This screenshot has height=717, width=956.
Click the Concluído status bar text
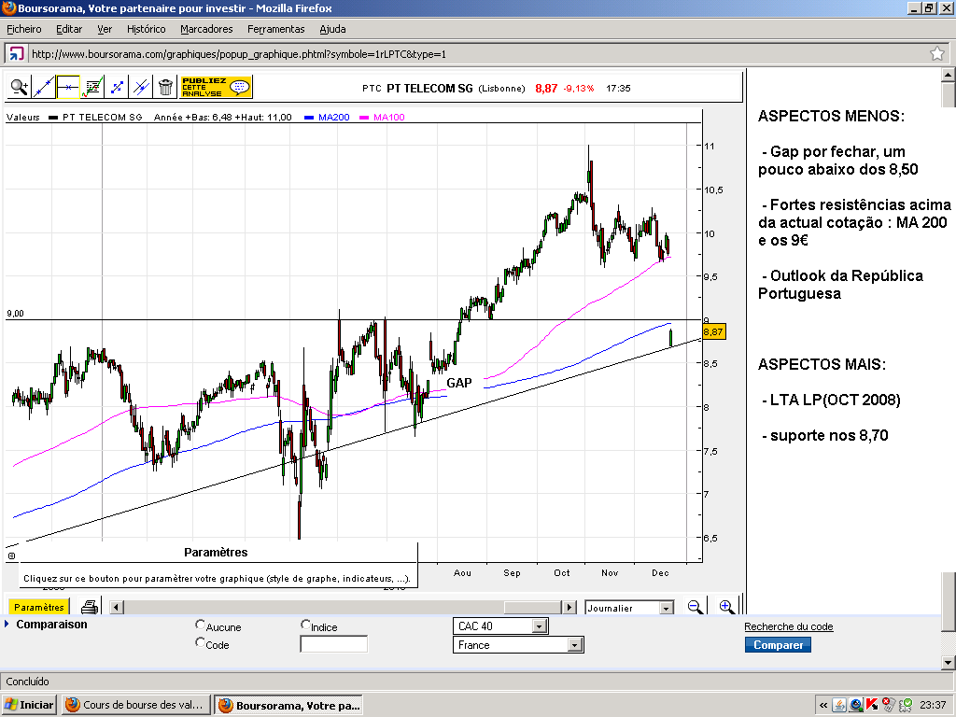tap(27, 681)
